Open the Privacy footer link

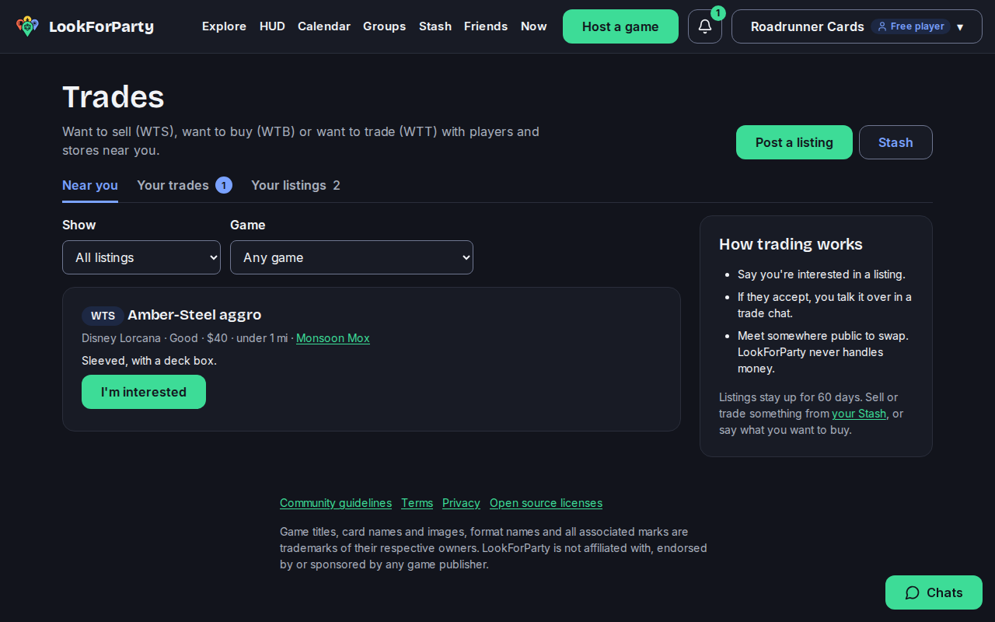pos(461,503)
